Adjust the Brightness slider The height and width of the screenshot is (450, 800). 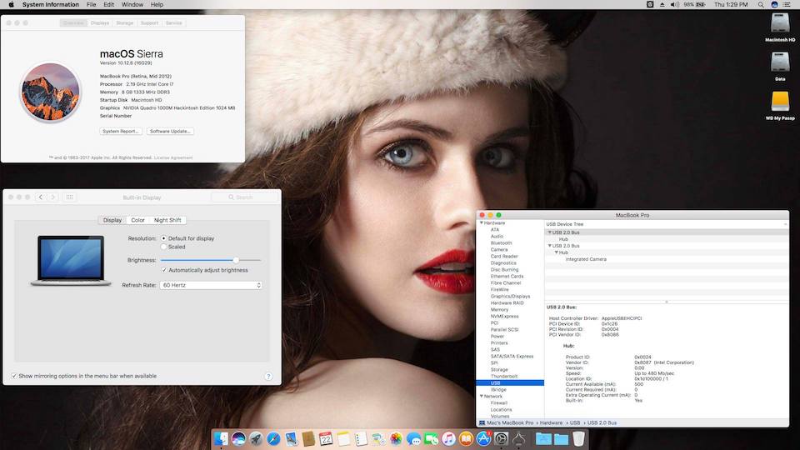pyautogui.click(x=236, y=260)
